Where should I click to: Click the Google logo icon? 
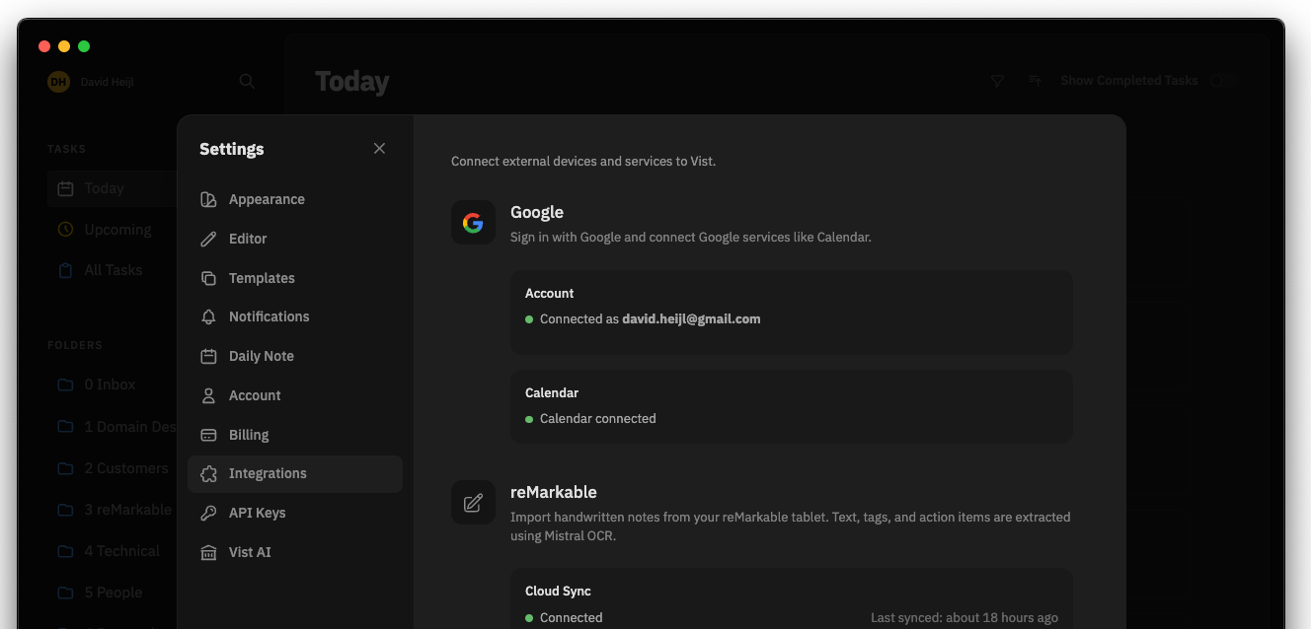pyautogui.click(x=473, y=222)
